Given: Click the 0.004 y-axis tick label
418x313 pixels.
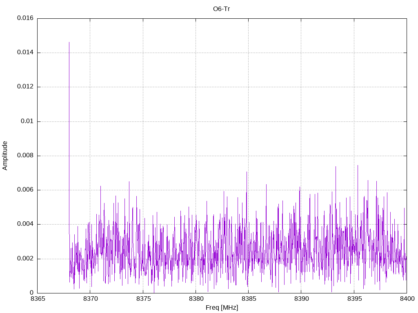Looking at the screenshot, I should coord(25,224).
